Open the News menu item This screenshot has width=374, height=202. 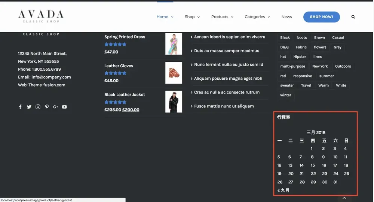tap(286, 17)
